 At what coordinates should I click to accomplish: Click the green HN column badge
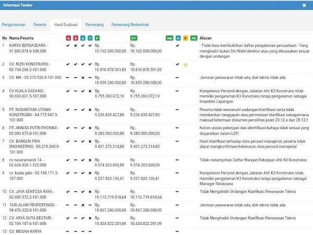point(170,38)
